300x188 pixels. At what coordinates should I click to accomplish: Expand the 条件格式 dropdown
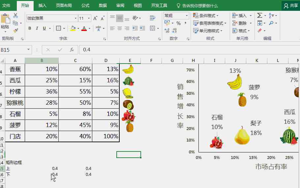click(207, 15)
